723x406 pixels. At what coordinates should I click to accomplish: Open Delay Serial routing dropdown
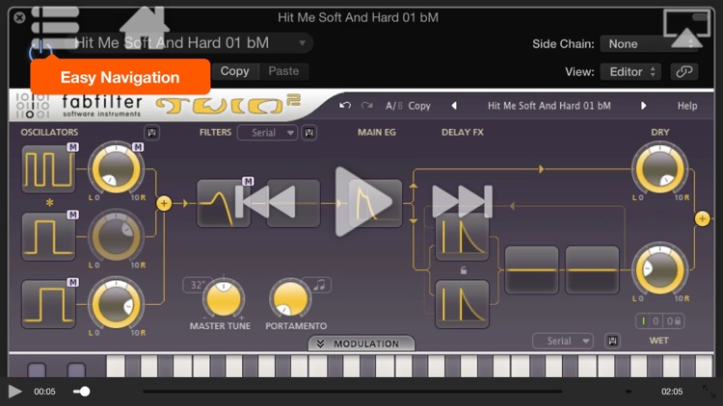click(x=563, y=342)
